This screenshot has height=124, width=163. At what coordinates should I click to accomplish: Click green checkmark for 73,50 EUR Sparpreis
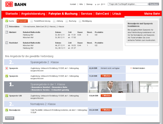[7, 76]
